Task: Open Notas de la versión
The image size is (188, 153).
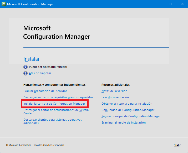Action: [114, 91]
